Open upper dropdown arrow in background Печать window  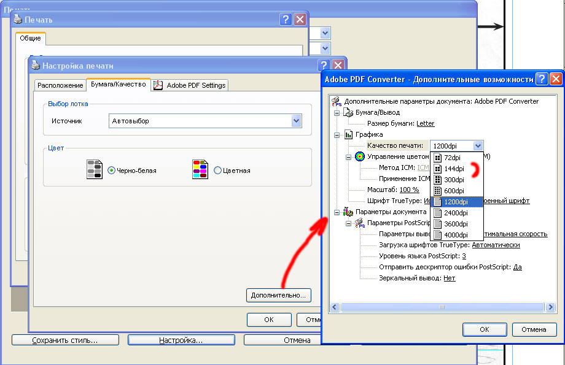[x=325, y=33]
